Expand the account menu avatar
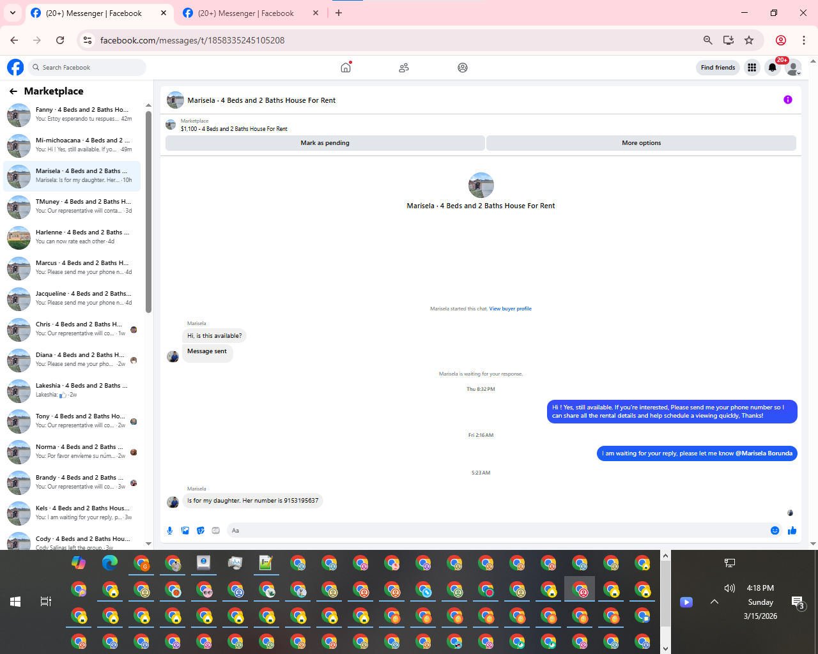 click(793, 67)
